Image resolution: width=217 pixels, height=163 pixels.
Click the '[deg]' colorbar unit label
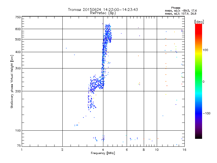pyautogui.click(x=199, y=22)
